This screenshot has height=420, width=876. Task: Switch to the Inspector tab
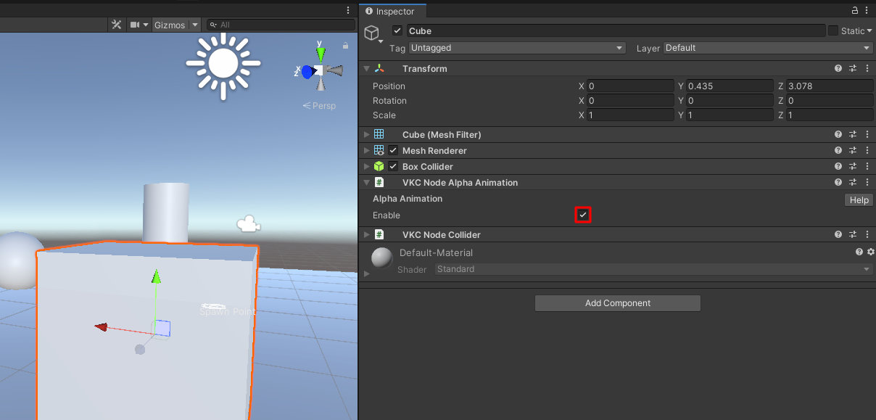pos(392,12)
